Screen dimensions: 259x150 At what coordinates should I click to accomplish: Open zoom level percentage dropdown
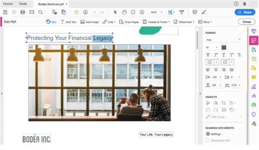pos(156,12)
